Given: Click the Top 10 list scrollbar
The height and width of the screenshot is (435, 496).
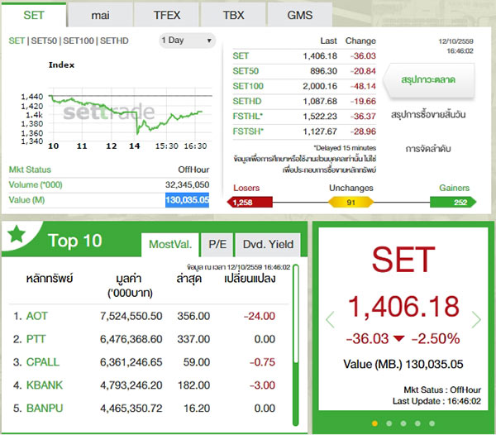Looking at the screenshot, I should tap(296, 345).
